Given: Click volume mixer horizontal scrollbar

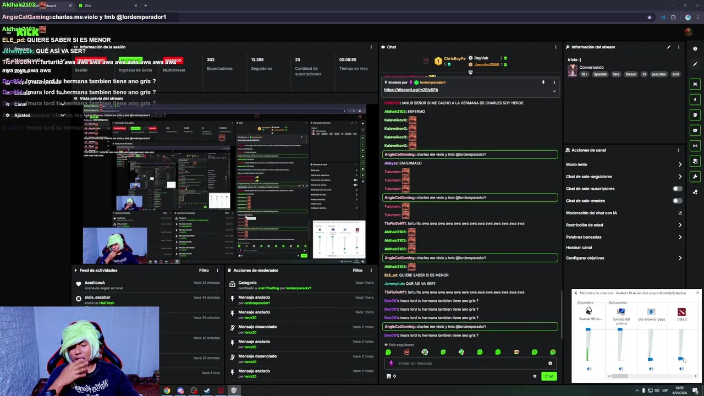Looking at the screenshot, I should pos(620,376).
